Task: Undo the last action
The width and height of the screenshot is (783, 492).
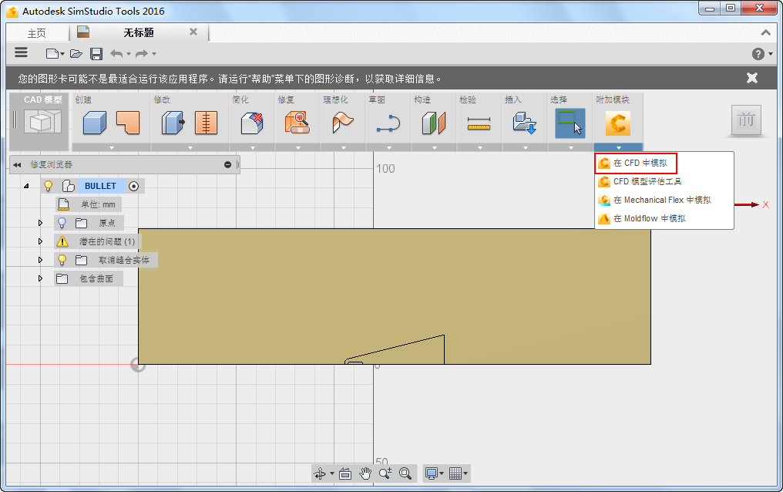Action: (116, 53)
